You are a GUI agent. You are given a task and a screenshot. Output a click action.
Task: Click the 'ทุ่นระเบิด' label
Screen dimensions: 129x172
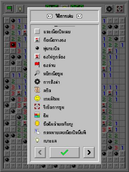pos(51,49)
